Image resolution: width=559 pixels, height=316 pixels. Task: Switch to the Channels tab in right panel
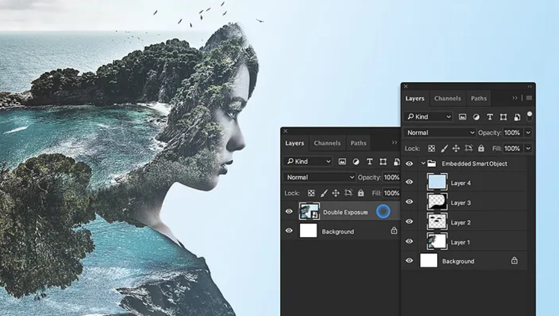click(448, 98)
